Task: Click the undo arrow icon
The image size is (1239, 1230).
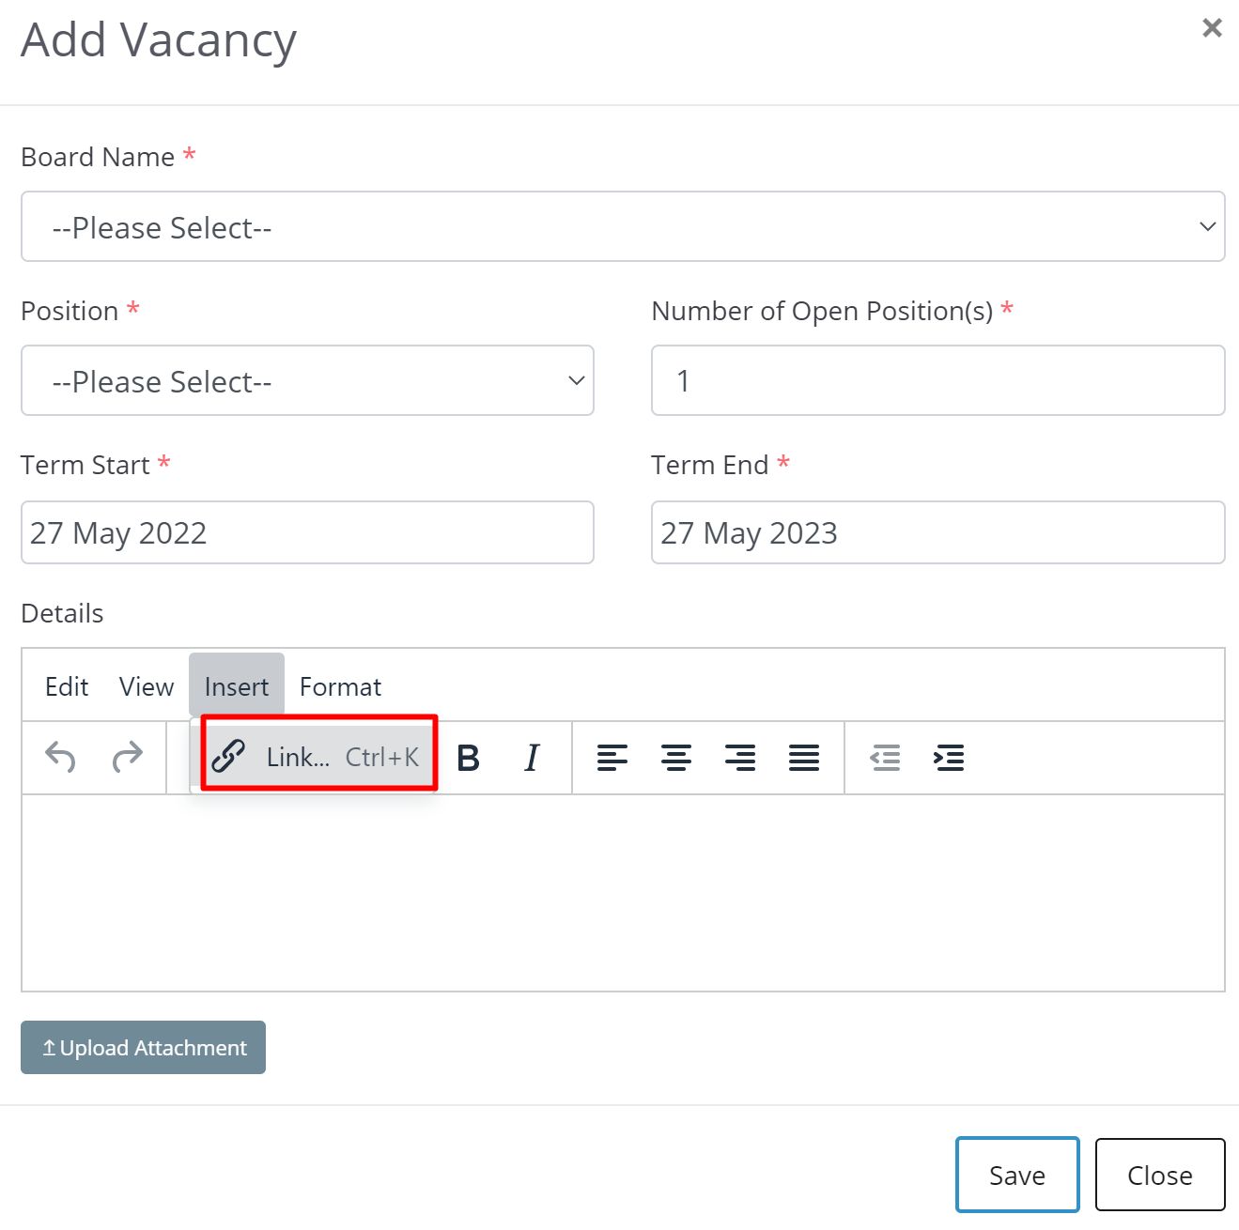Action: 61,757
